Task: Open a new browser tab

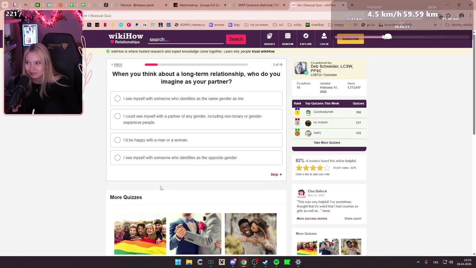Action: tap(352, 5)
